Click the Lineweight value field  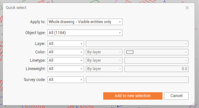156,69
